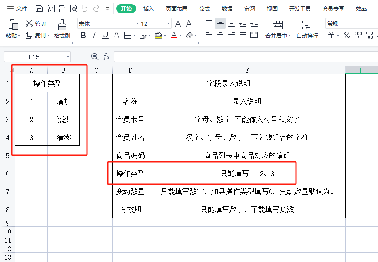The width and height of the screenshot is (378, 262).
Task: Switch to the 插入 ribbon tab
Action: 149,9
